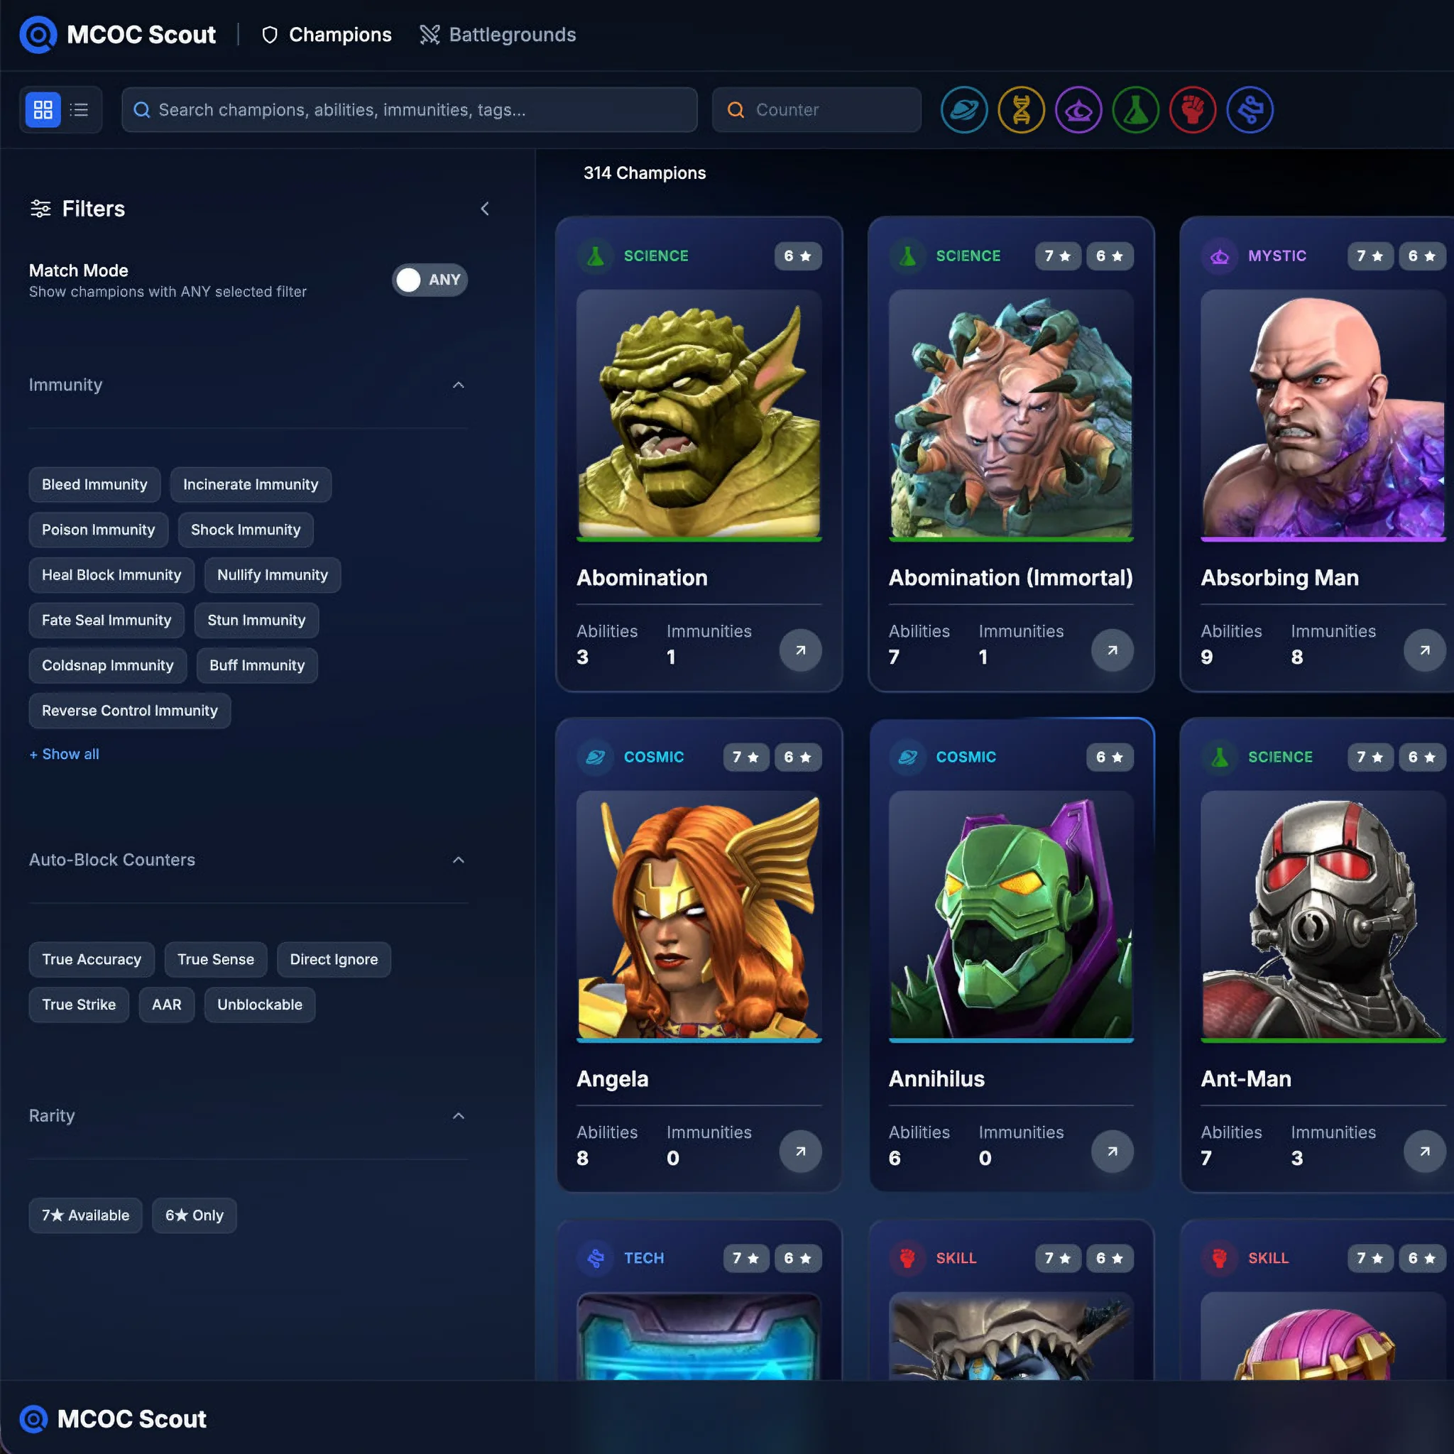Open Abomination (Immortal) details arrow
The image size is (1454, 1454).
(1113, 650)
